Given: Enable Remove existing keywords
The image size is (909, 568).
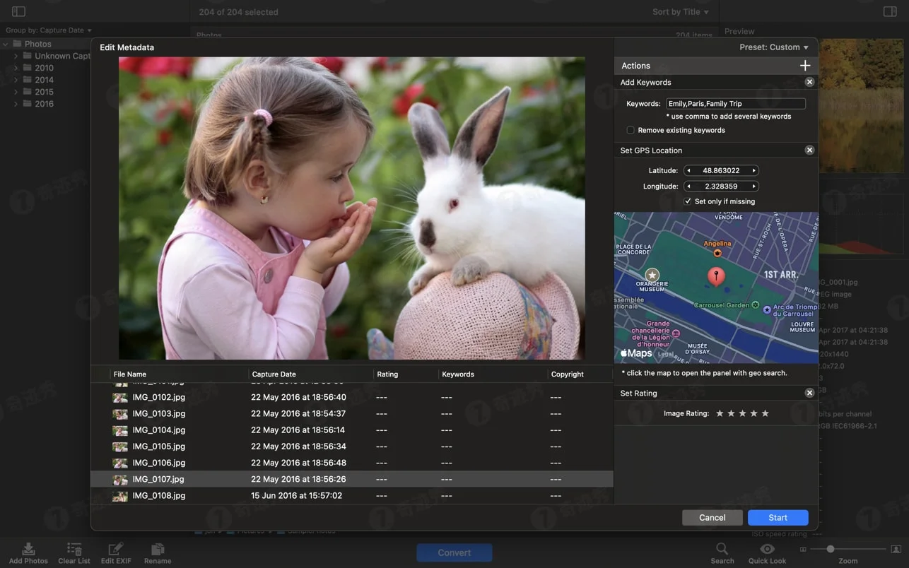Looking at the screenshot, I should [x=630, y=130].
